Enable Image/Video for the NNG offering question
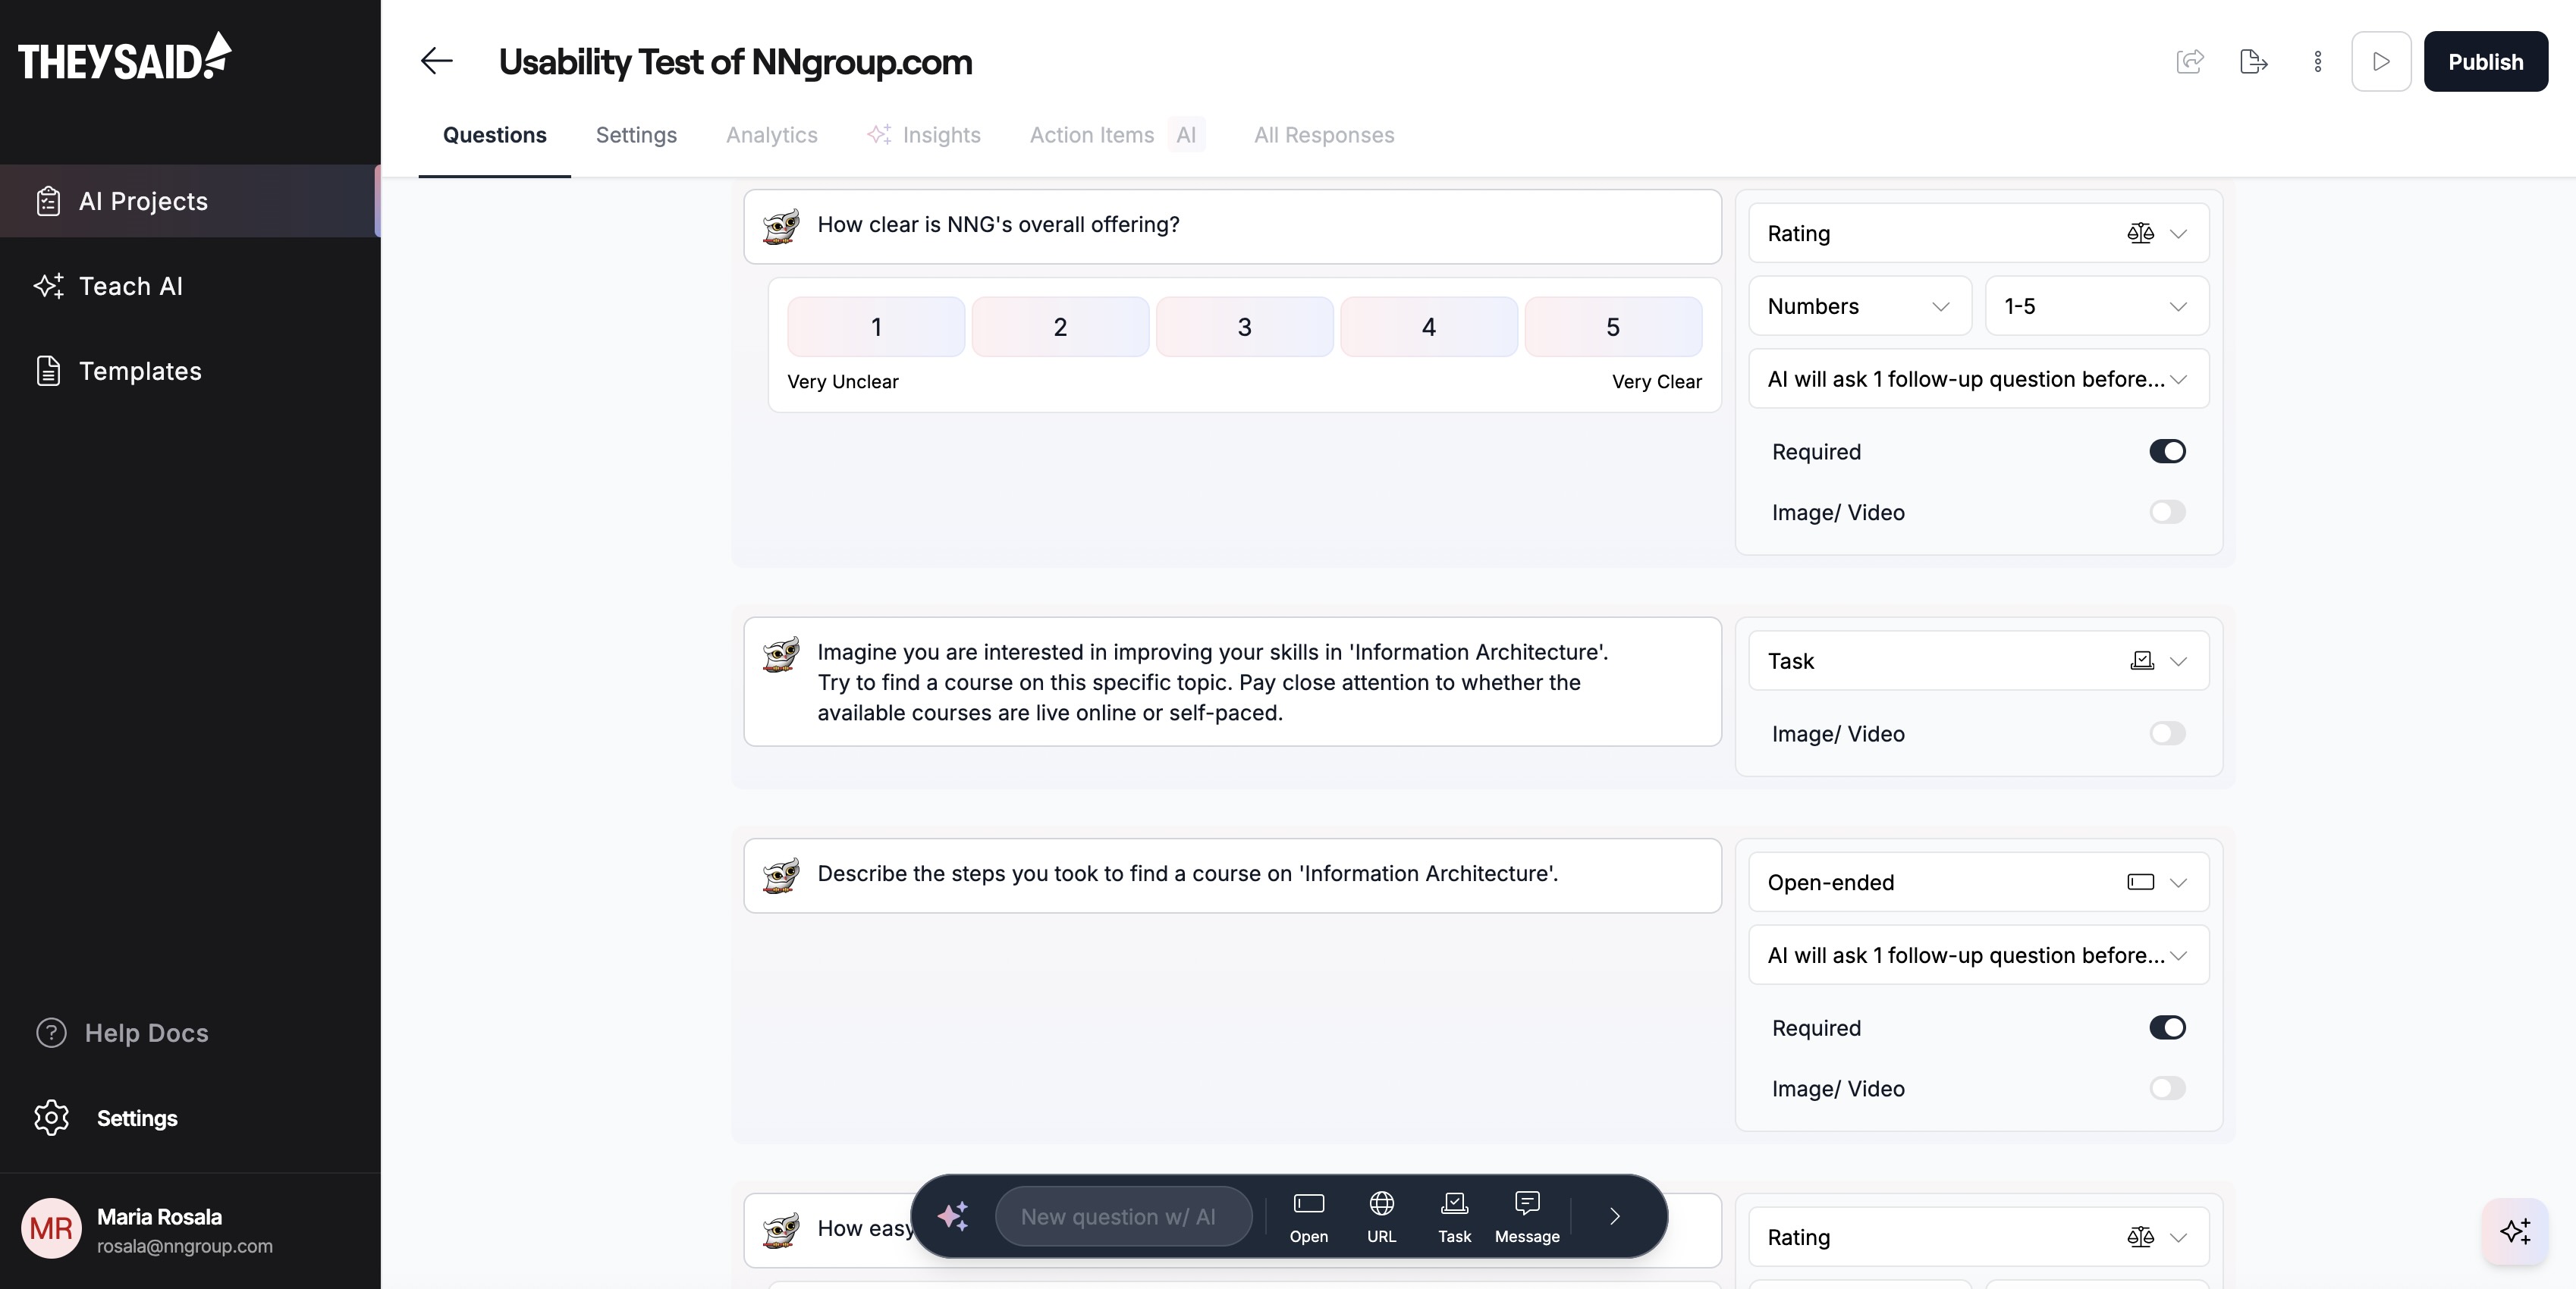 coord(2167,513)
